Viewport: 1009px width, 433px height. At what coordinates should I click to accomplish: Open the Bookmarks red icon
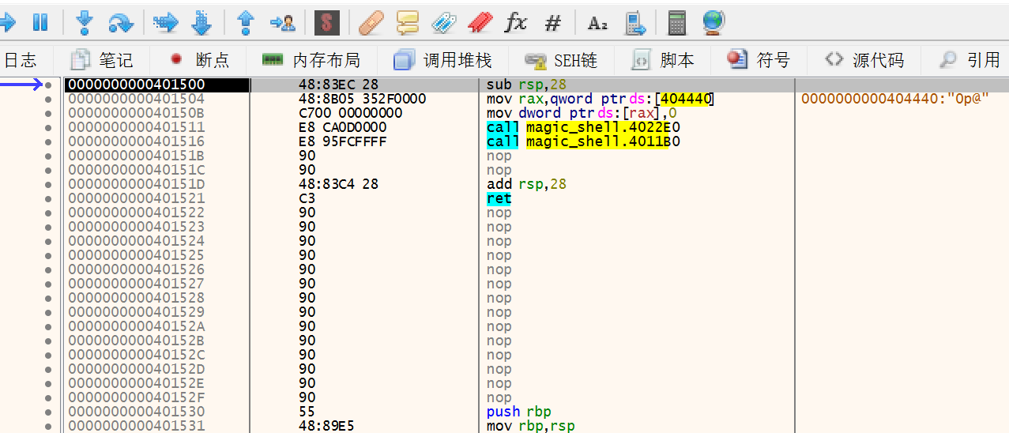480,23
